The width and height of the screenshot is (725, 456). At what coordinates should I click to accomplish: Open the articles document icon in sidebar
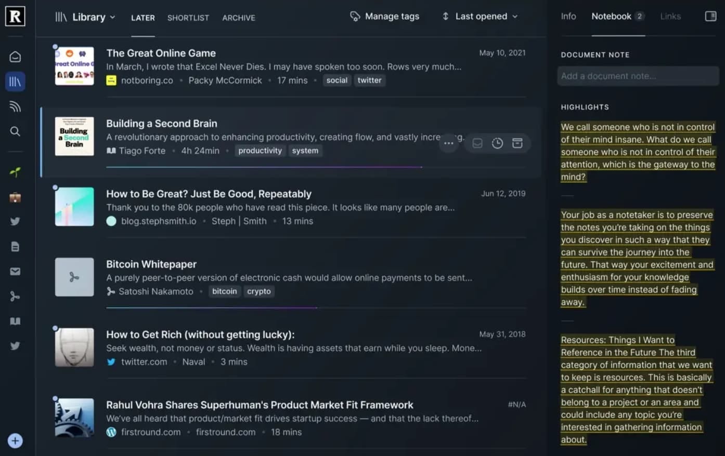pyautogui.click(x=15, y=247)
